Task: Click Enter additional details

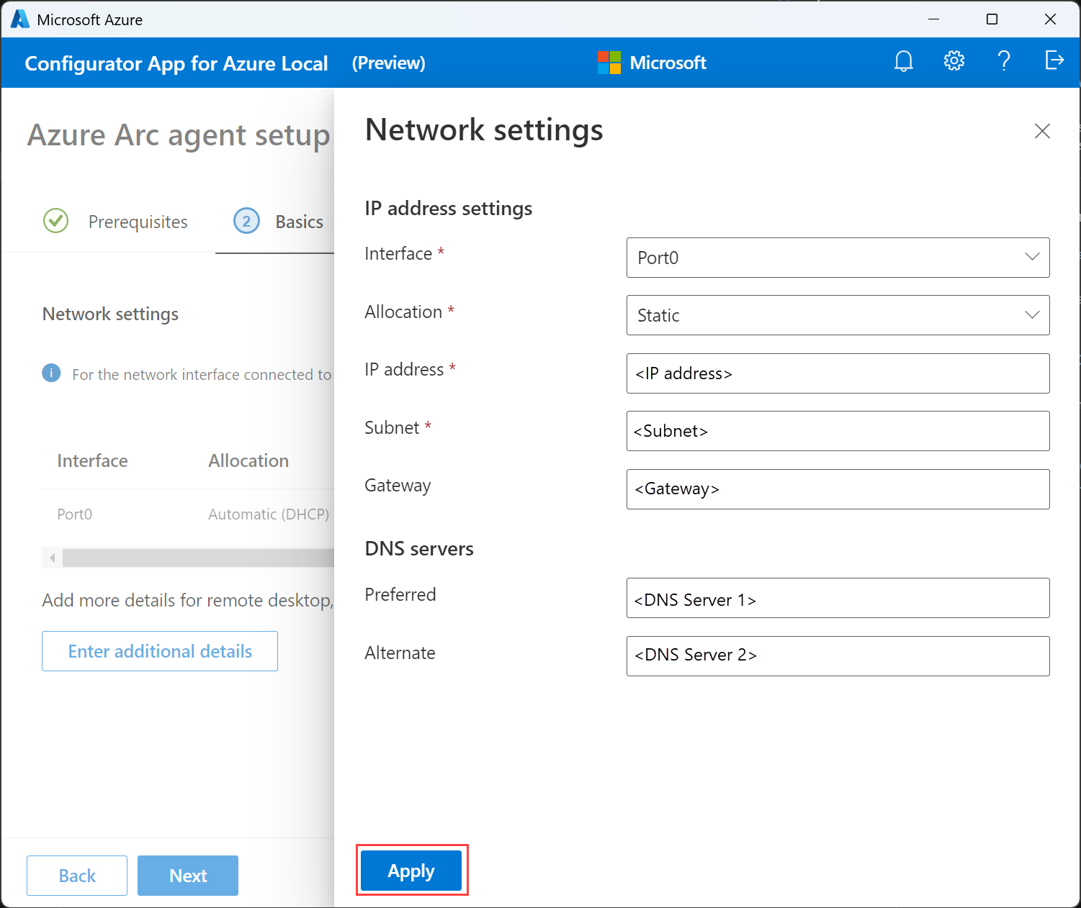Action: click(x=159, y=651)
